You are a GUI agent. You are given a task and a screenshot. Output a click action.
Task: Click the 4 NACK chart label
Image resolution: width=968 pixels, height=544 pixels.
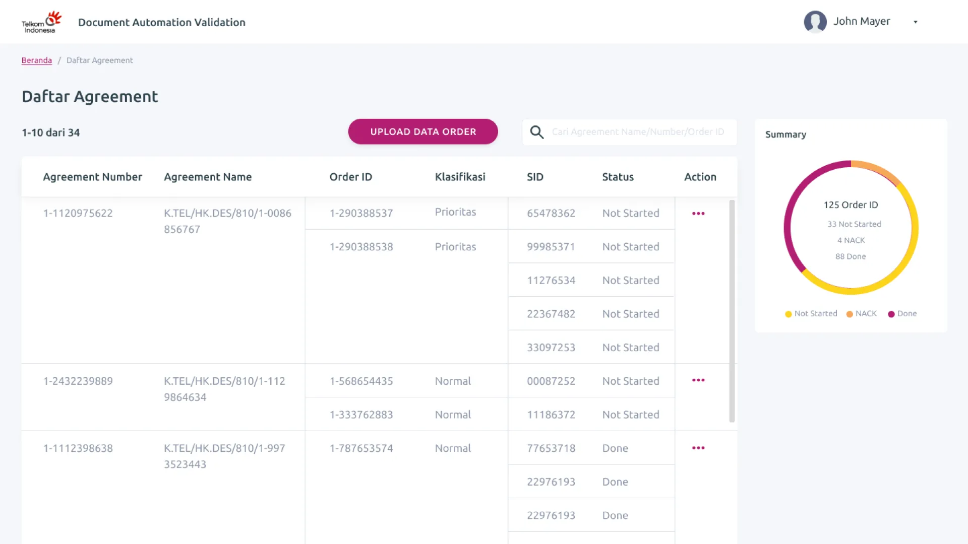851,240
